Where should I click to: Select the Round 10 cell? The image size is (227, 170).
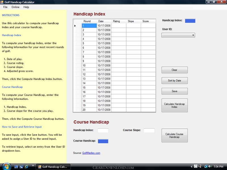[x=89, y=65]
